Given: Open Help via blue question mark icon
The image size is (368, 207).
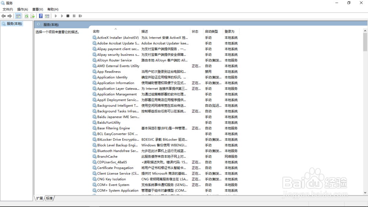Looking at the screenshot, I should (x=41, y=16).
